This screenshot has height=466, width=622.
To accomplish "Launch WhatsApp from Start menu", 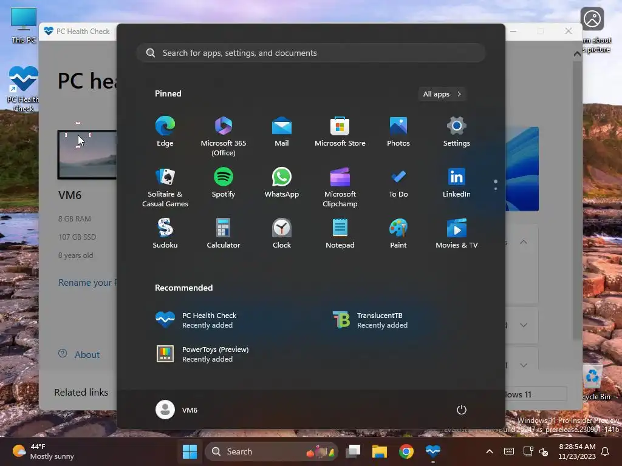I will click(282, 183).
